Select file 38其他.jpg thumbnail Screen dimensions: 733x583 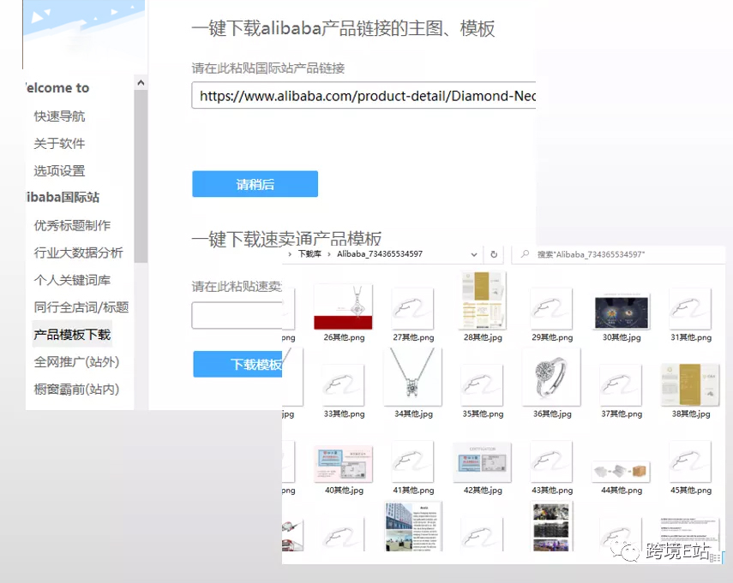click(691, 384)
